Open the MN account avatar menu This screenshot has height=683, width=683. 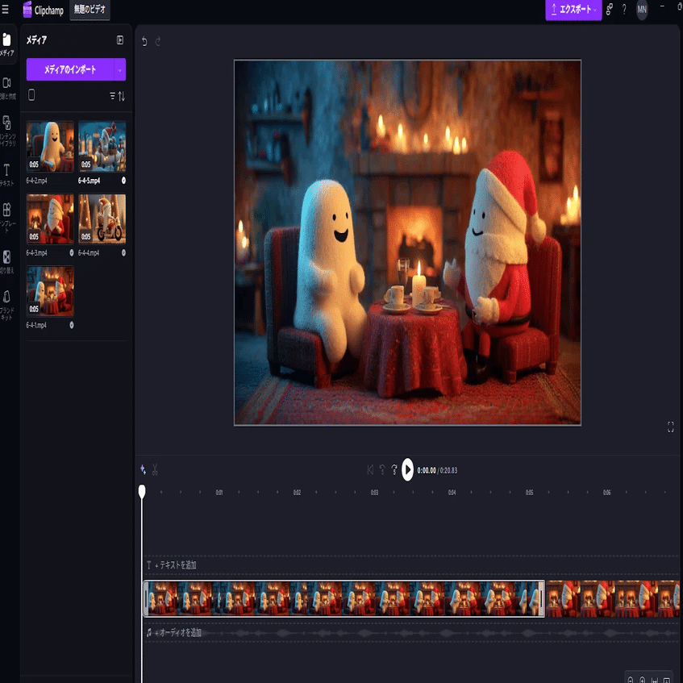(x=642, y=9)
